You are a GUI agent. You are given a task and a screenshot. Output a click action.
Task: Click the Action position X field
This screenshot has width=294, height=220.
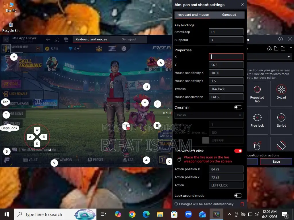point(226,169)
